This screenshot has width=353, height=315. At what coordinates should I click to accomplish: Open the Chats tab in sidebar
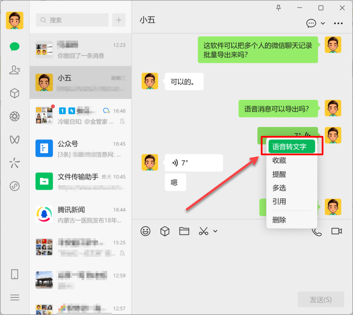(x=15, y=46)
